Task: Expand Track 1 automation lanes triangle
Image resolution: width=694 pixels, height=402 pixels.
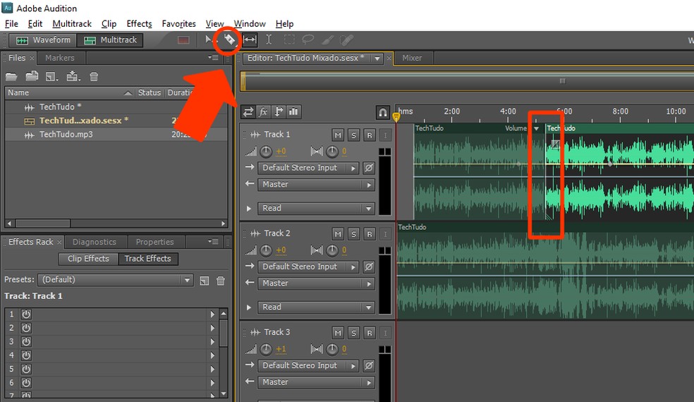Action: (249, 208)
